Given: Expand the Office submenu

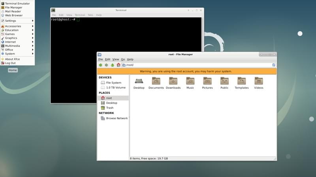Looking at the screenshot, I should pyautogui.click(x=17, y=50).
